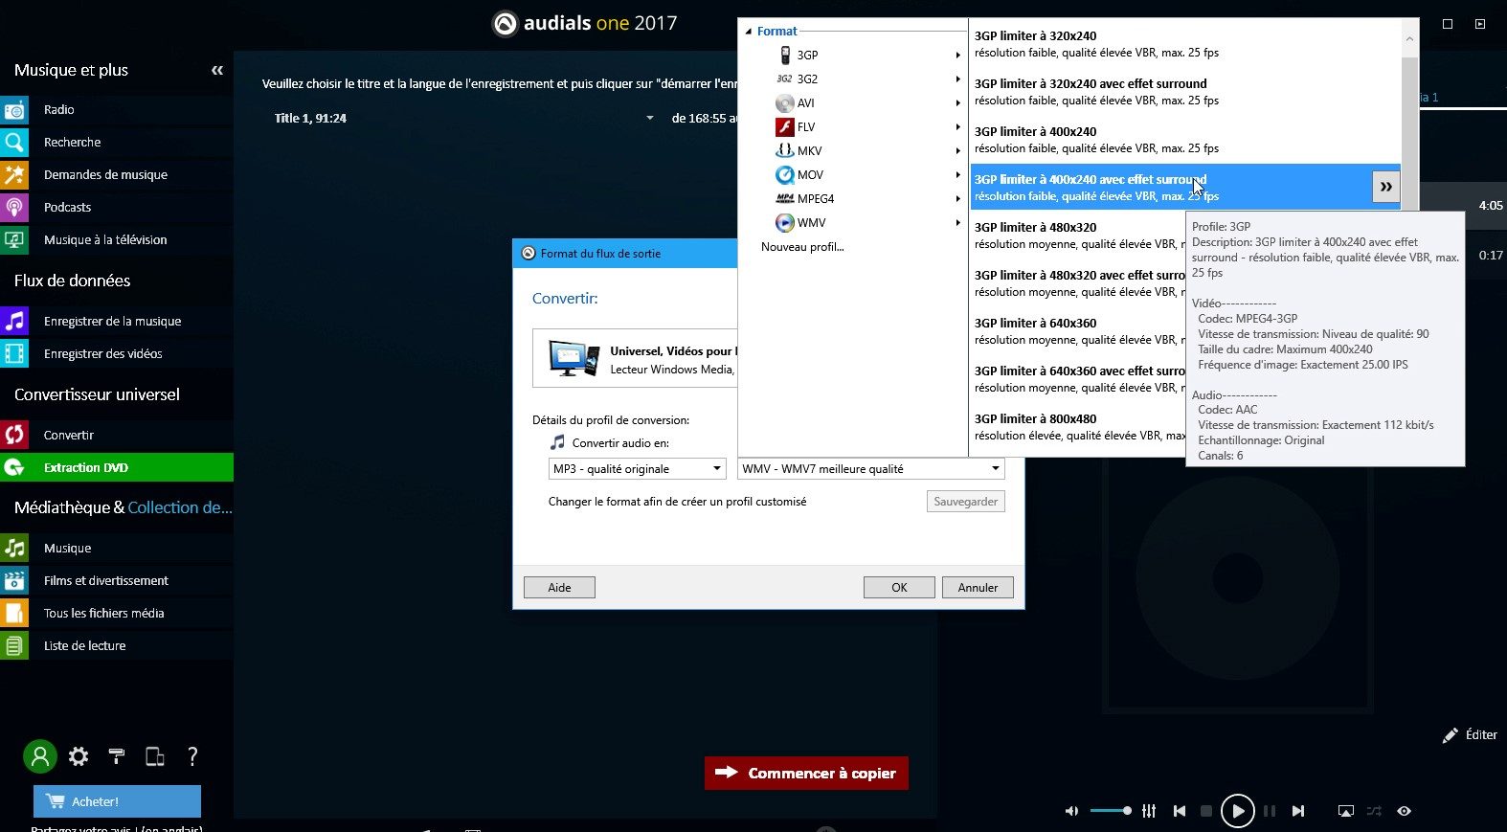1507x832 pixels.
Task: Skip to next track
Action: click(1297, 811)
